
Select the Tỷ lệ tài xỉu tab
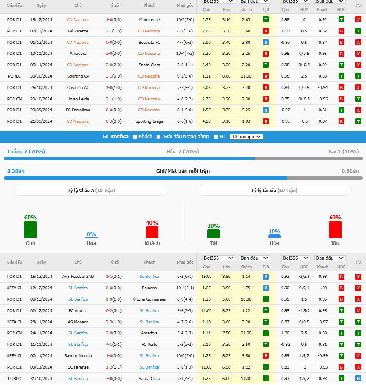(x=274, y=190)
